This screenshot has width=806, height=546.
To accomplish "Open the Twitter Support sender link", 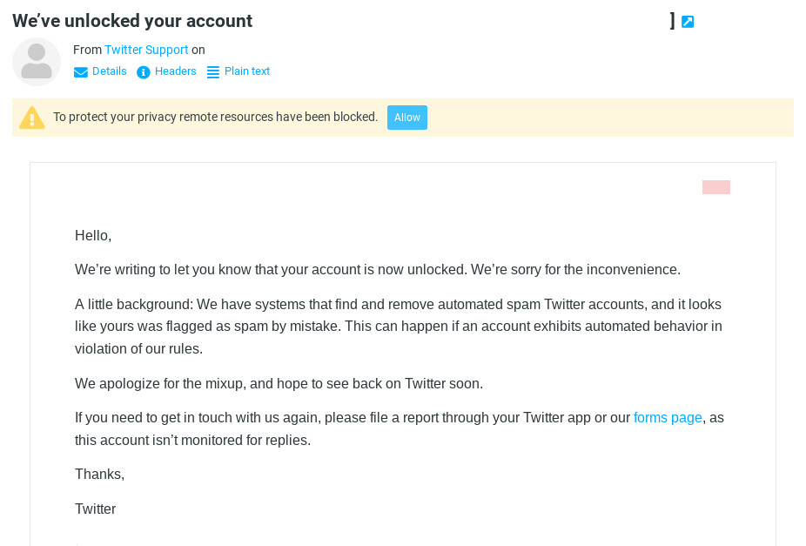I will tap(146, 50).
